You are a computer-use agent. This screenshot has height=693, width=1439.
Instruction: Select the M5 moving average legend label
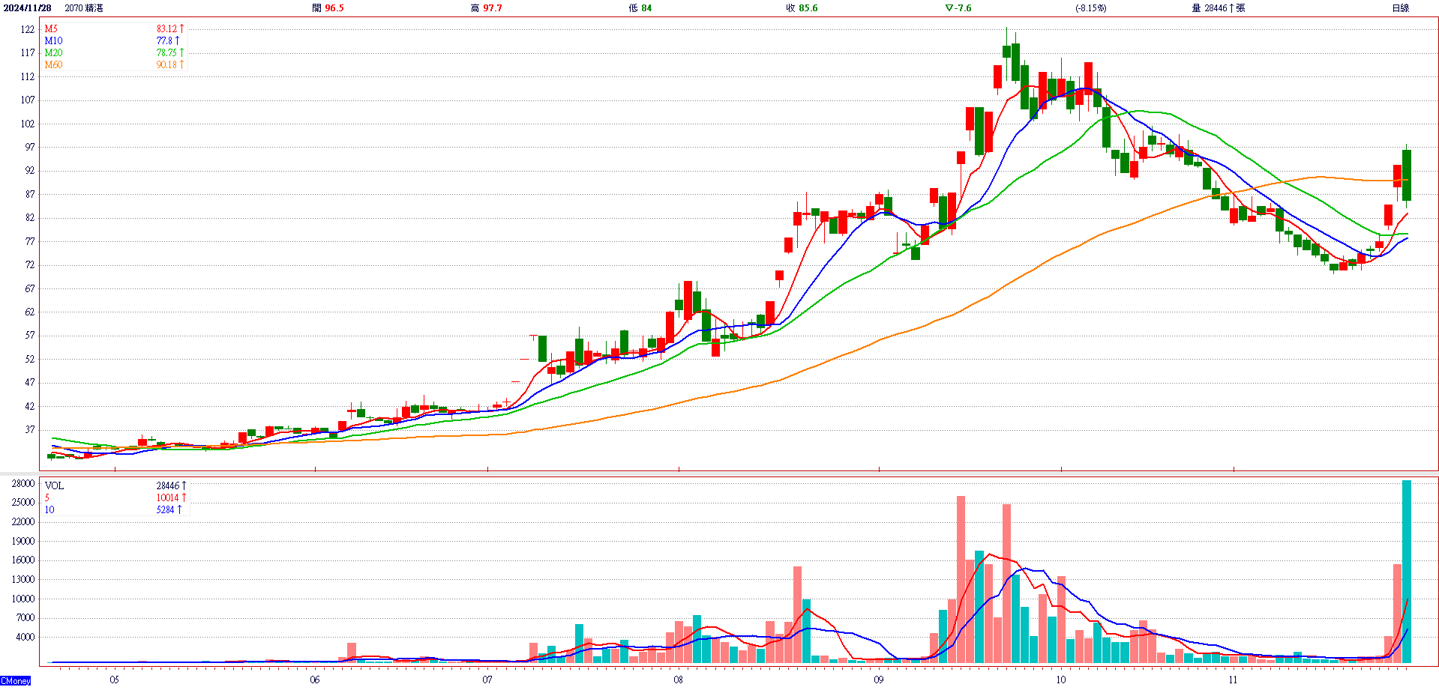pyautogui.click(x=51, y=29)
